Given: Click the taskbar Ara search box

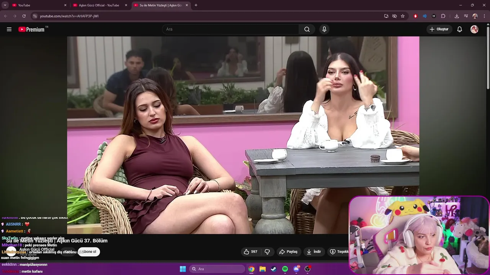Looking at the screenshot, I should 217,269.
